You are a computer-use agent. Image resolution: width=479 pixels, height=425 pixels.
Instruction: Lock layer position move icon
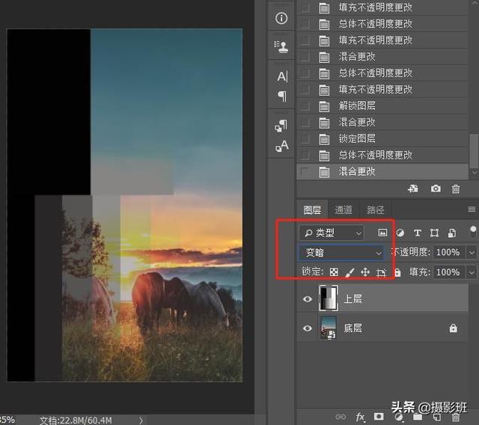coord(365,272)
